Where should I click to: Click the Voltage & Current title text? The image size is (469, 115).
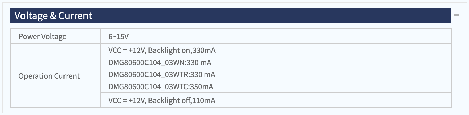click(x=53, y=16)
